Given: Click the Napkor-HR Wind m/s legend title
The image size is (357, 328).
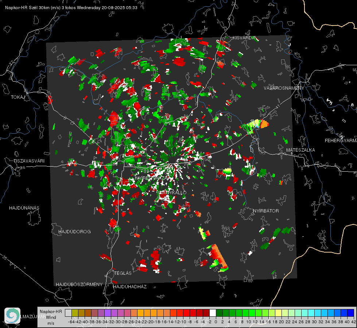Looking at the screenshot, I should click(x=51, y=317).
